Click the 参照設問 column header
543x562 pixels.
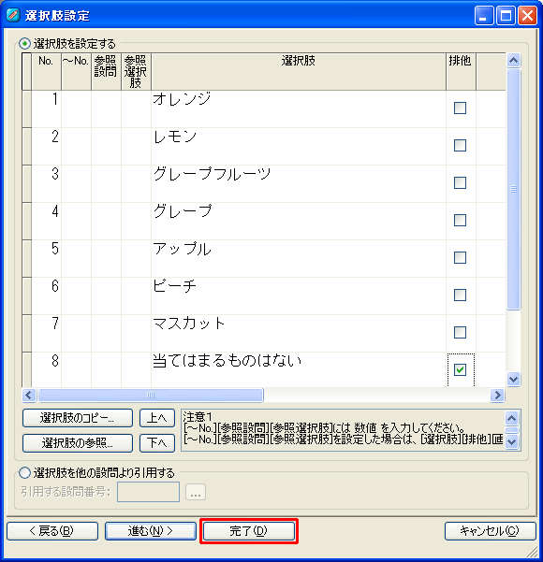106,72
